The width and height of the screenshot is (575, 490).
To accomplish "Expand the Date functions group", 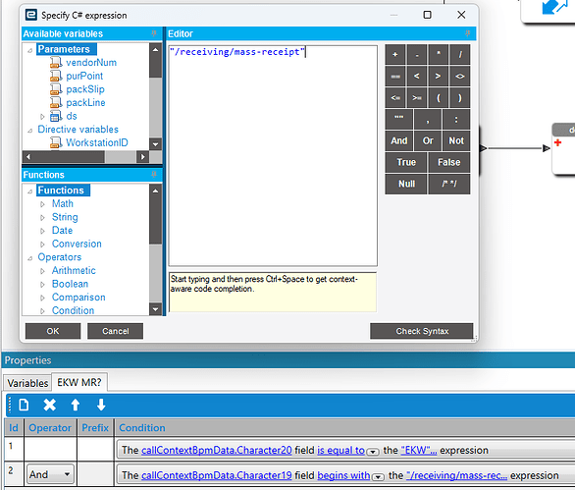I will pos(42,231).
